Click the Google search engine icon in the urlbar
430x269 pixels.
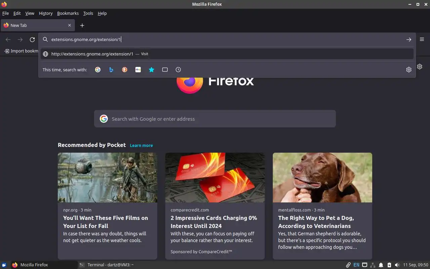[98, 70]
